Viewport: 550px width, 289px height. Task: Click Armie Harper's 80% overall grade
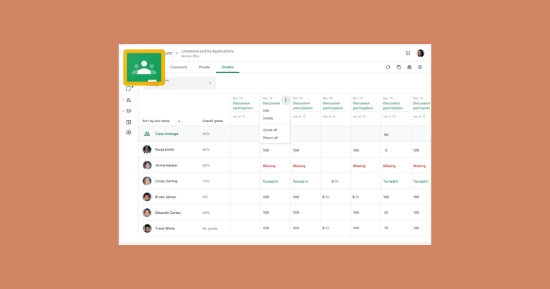[206, 165]
